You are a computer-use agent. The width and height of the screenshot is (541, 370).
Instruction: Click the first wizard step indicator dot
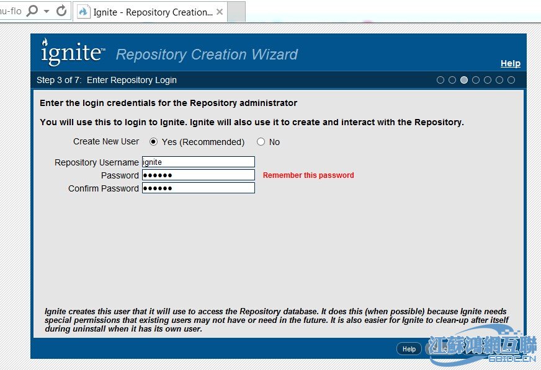coord(440,81)
